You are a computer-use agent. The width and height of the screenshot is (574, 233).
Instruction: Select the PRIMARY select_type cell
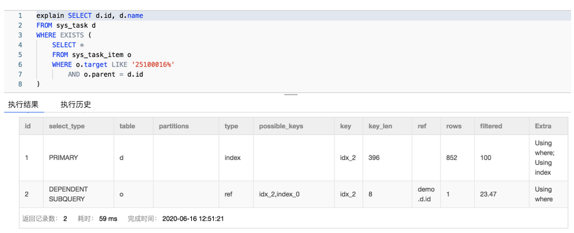point(63,158)
